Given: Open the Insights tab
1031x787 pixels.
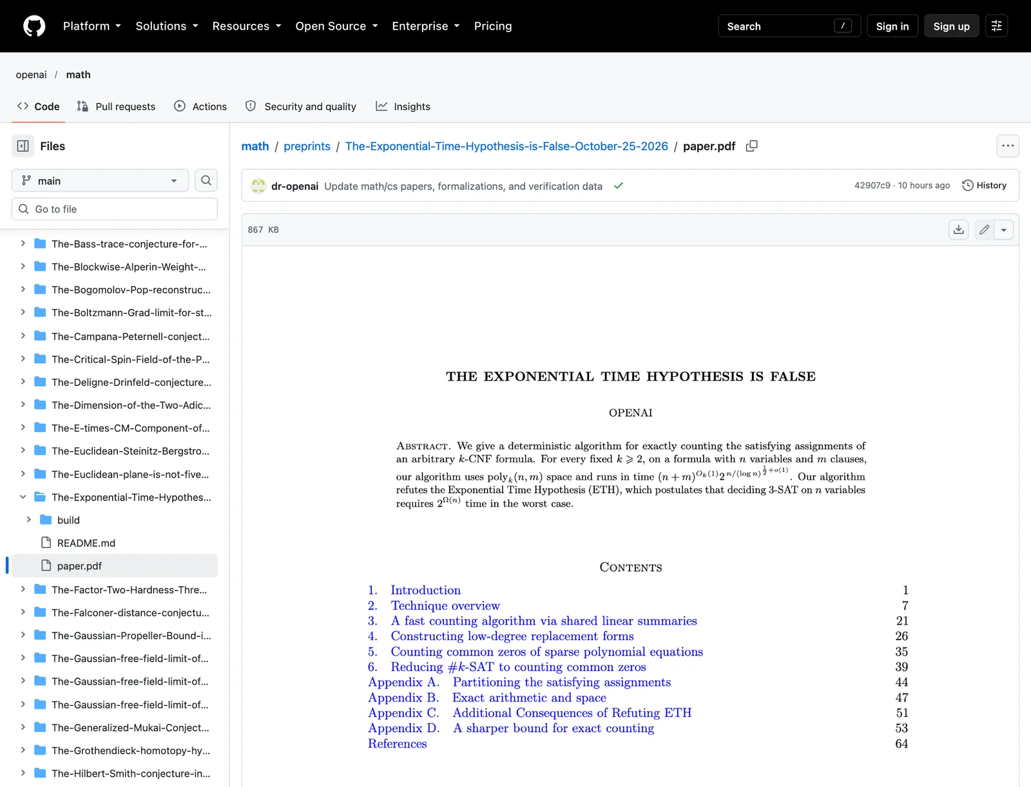Looking at the screenshot, I should click(x=403, y=106).
